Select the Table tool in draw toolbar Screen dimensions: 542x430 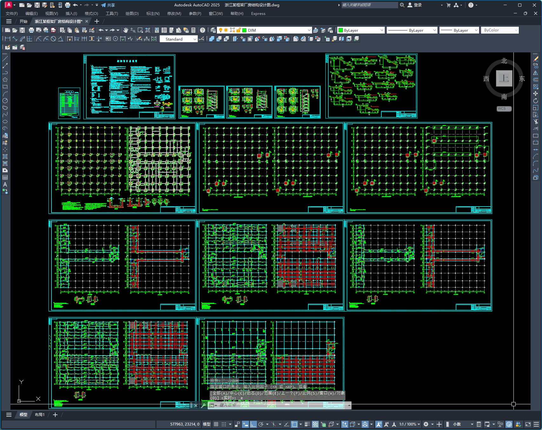click(x=5, y=177)
